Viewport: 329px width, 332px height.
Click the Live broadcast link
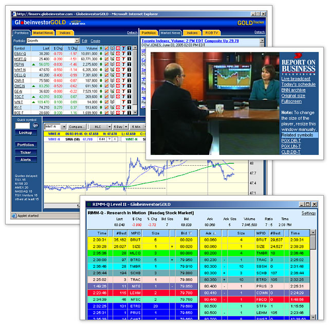coord(296,79)
